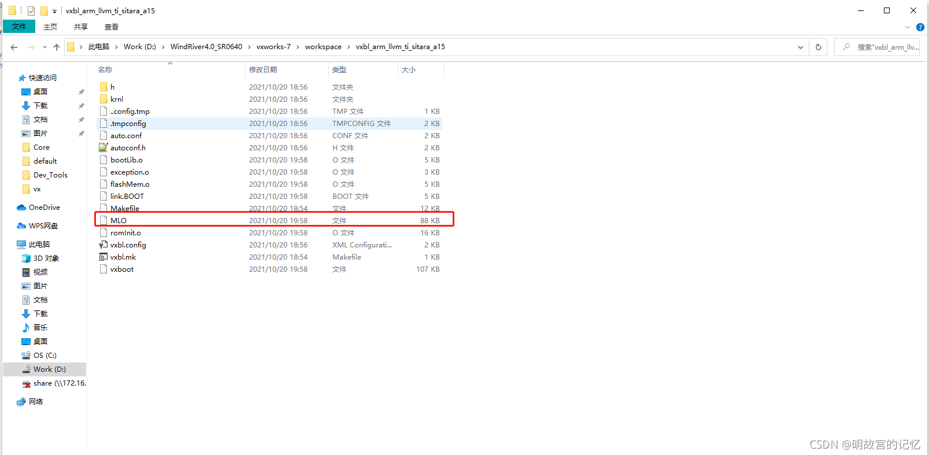This screenshot has width=929, height=455.
Task: Open WPS网盘 in navigation pane
Action: pos(43,226)
